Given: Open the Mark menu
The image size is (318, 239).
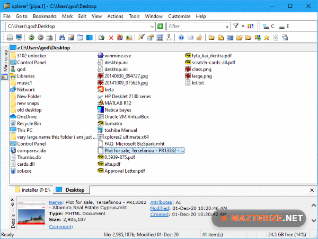Looking at the screenshot, I should point(67,16).
